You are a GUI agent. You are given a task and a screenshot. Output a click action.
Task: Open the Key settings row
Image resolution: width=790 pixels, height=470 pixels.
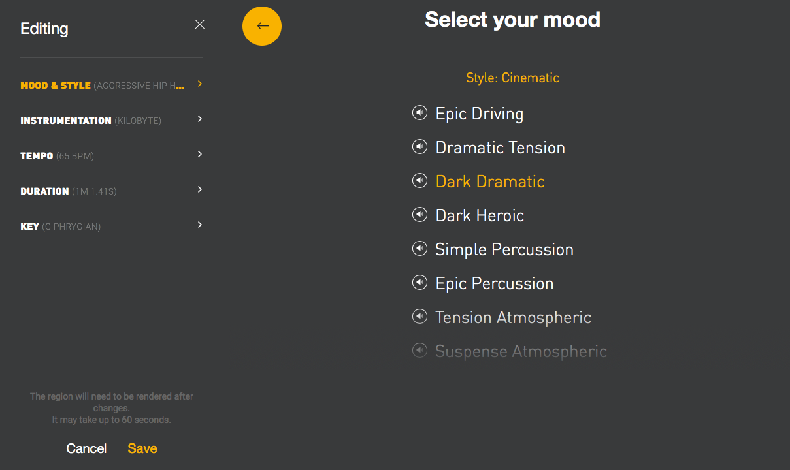tap(111, 227)
